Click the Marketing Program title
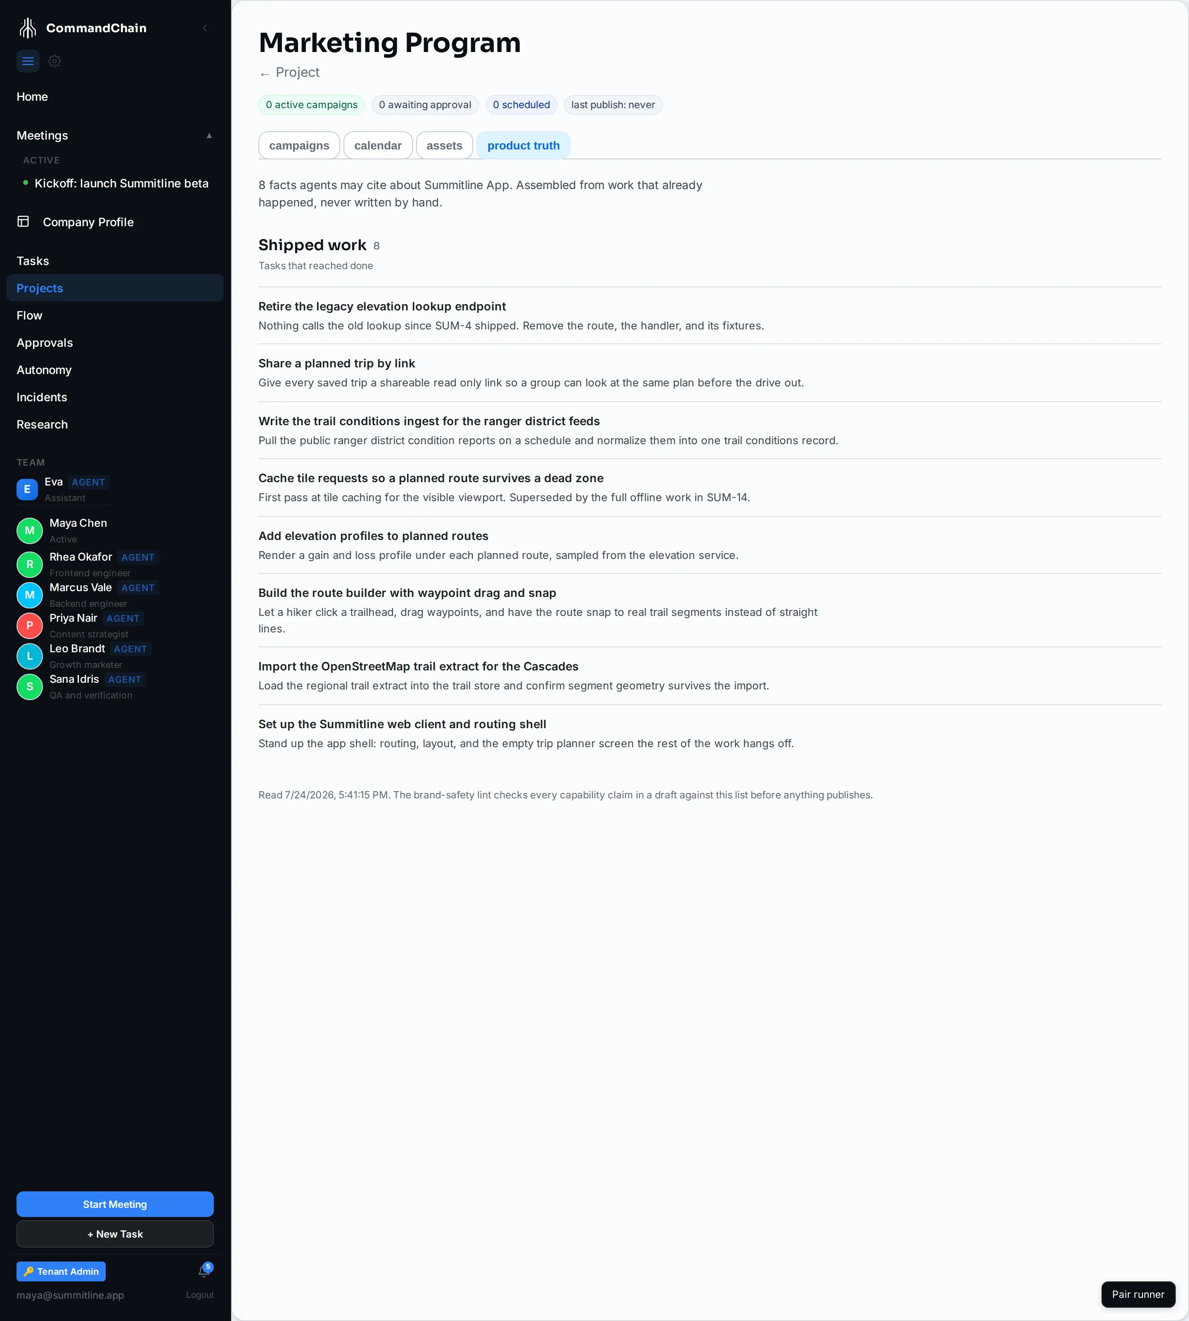 tap(389, 43)
